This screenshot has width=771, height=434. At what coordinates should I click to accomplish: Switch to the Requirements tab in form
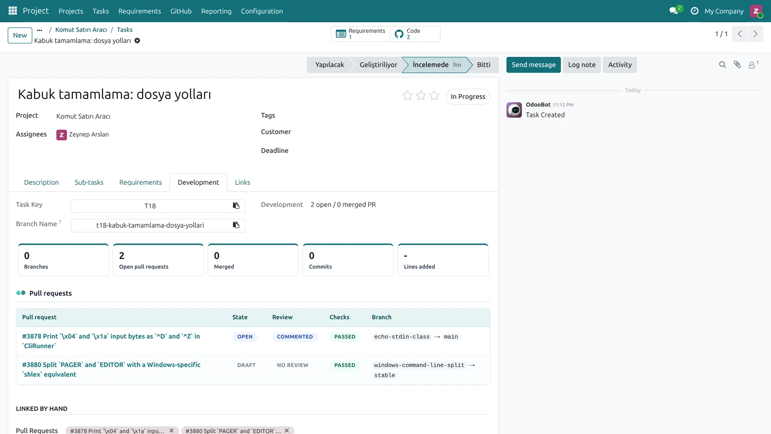tap(141, 182)
